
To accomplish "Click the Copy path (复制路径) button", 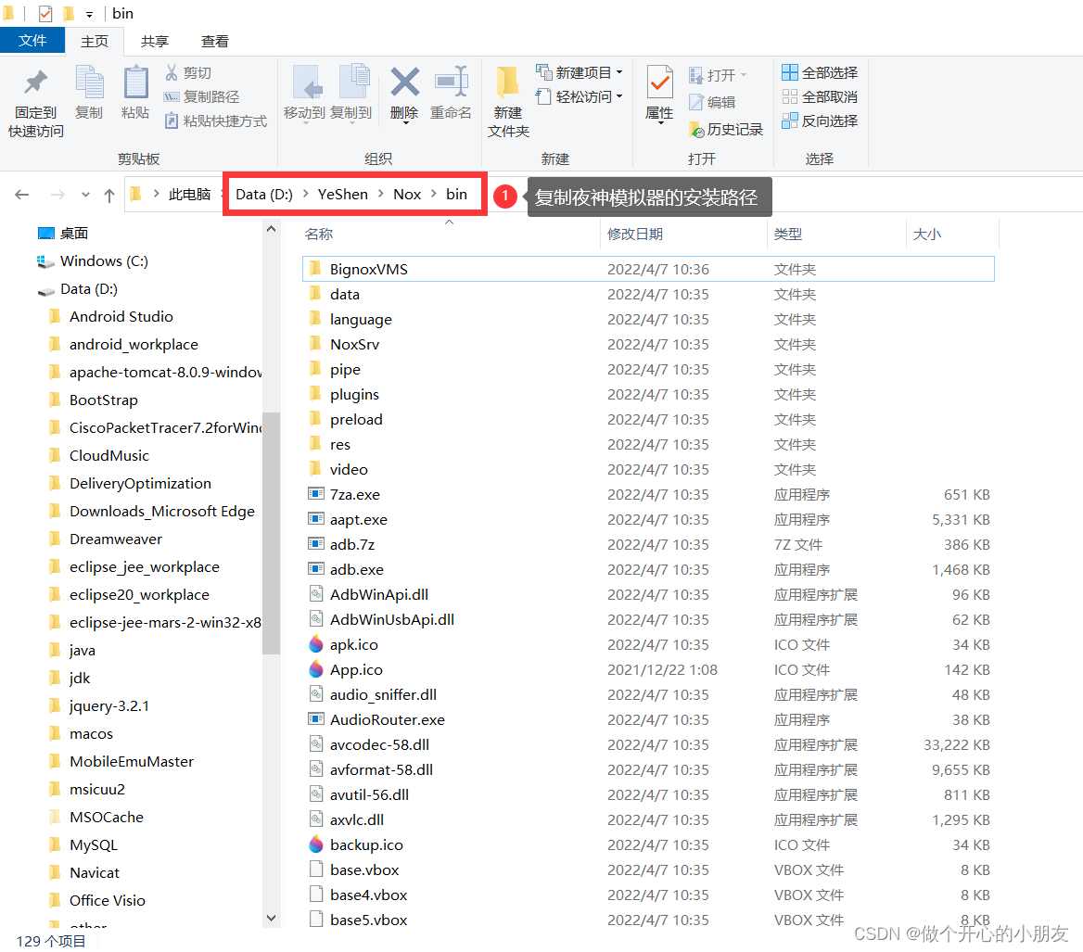I will tap(202, 96).
